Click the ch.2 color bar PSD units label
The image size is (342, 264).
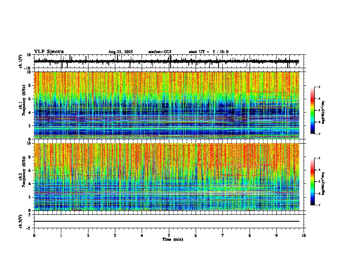(323, 183)
